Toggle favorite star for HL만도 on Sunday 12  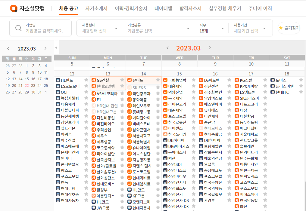pos(86,80)
